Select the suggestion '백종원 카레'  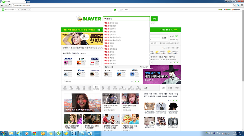pos(109,46)
